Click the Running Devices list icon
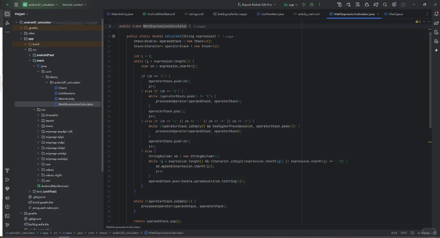The image size is (440, 238). 358,4
